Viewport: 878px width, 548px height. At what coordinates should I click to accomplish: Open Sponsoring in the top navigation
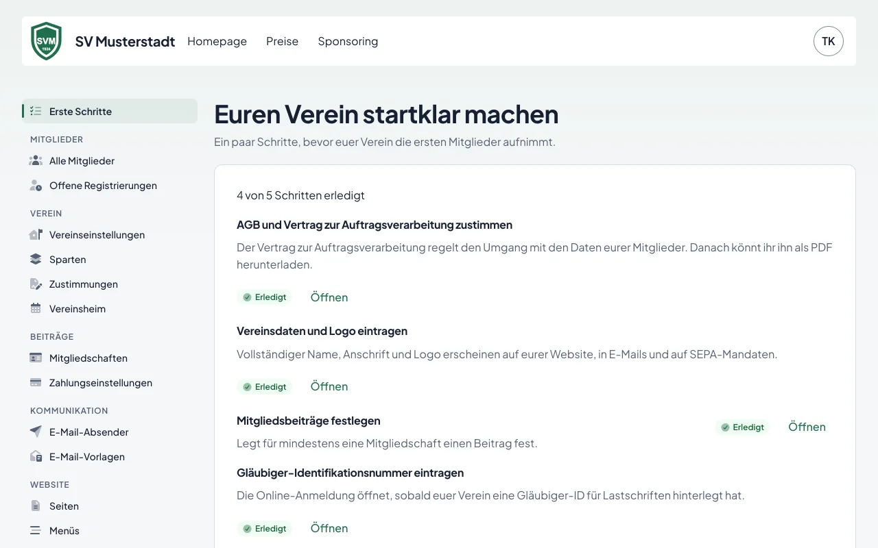point(348,41)
